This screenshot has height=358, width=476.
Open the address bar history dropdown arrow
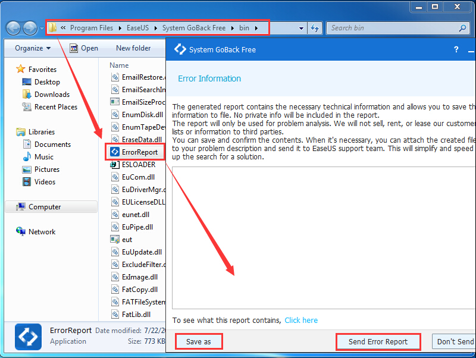(301, 28)
